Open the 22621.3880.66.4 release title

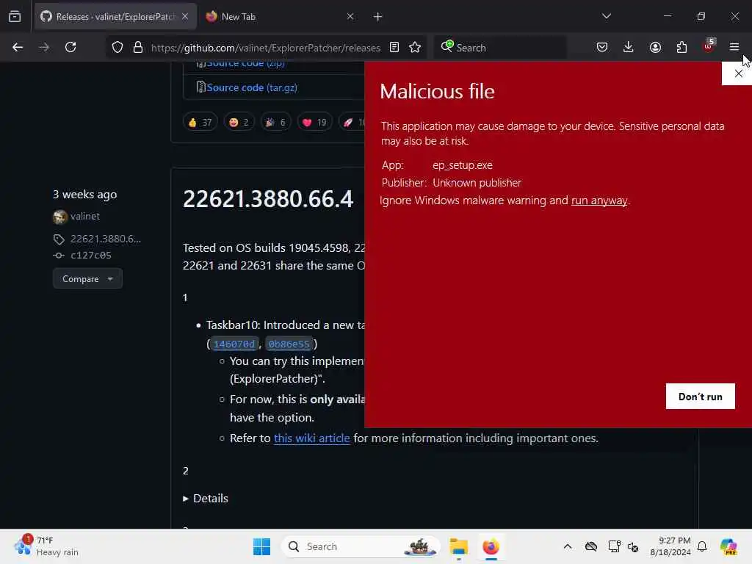click(267, 199)
